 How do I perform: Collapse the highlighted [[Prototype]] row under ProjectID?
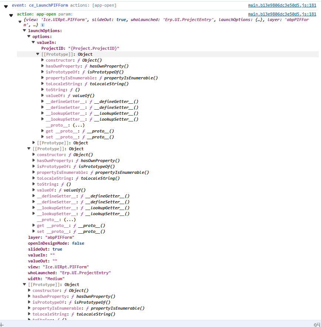38,54
